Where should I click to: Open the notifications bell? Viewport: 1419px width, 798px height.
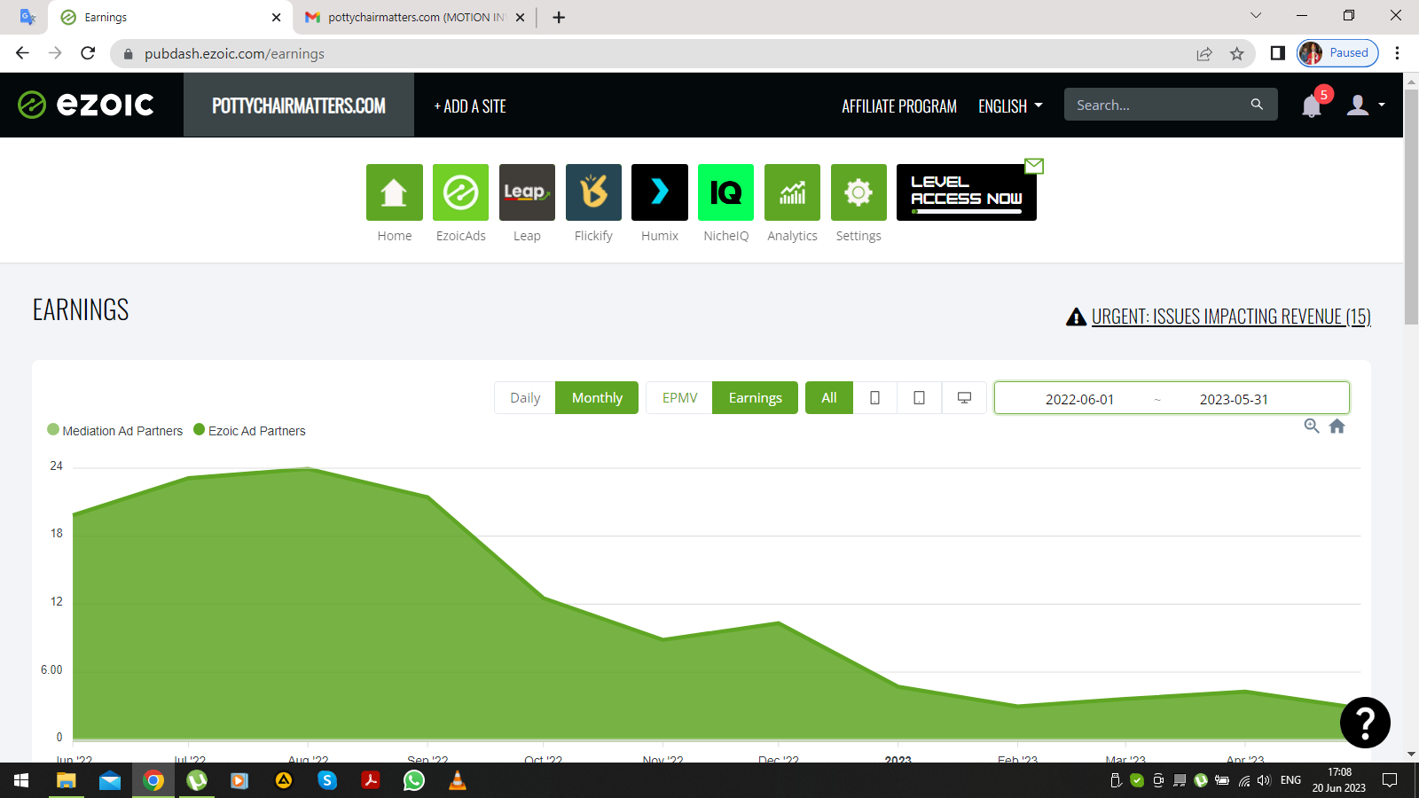click(1312, 106)
